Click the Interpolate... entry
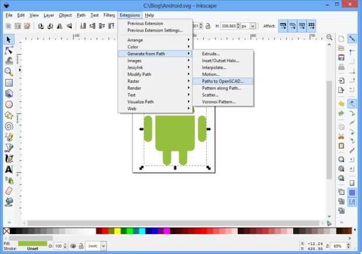Screen dimensions: 362x254 click(223, 68)
